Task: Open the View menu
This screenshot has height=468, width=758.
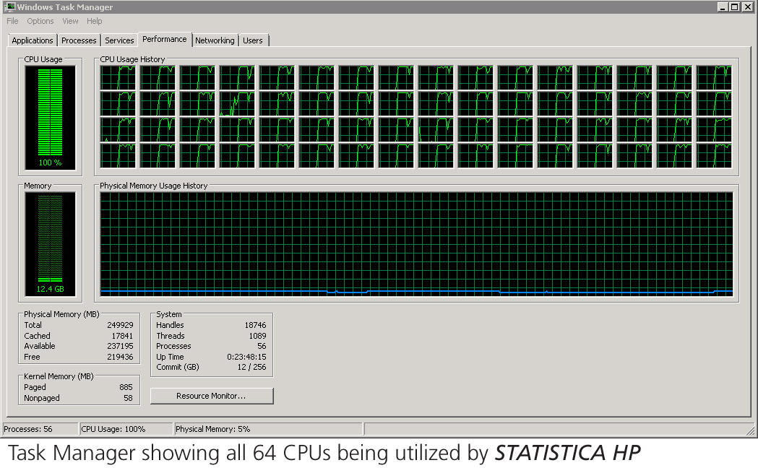Action: point(69,21)
